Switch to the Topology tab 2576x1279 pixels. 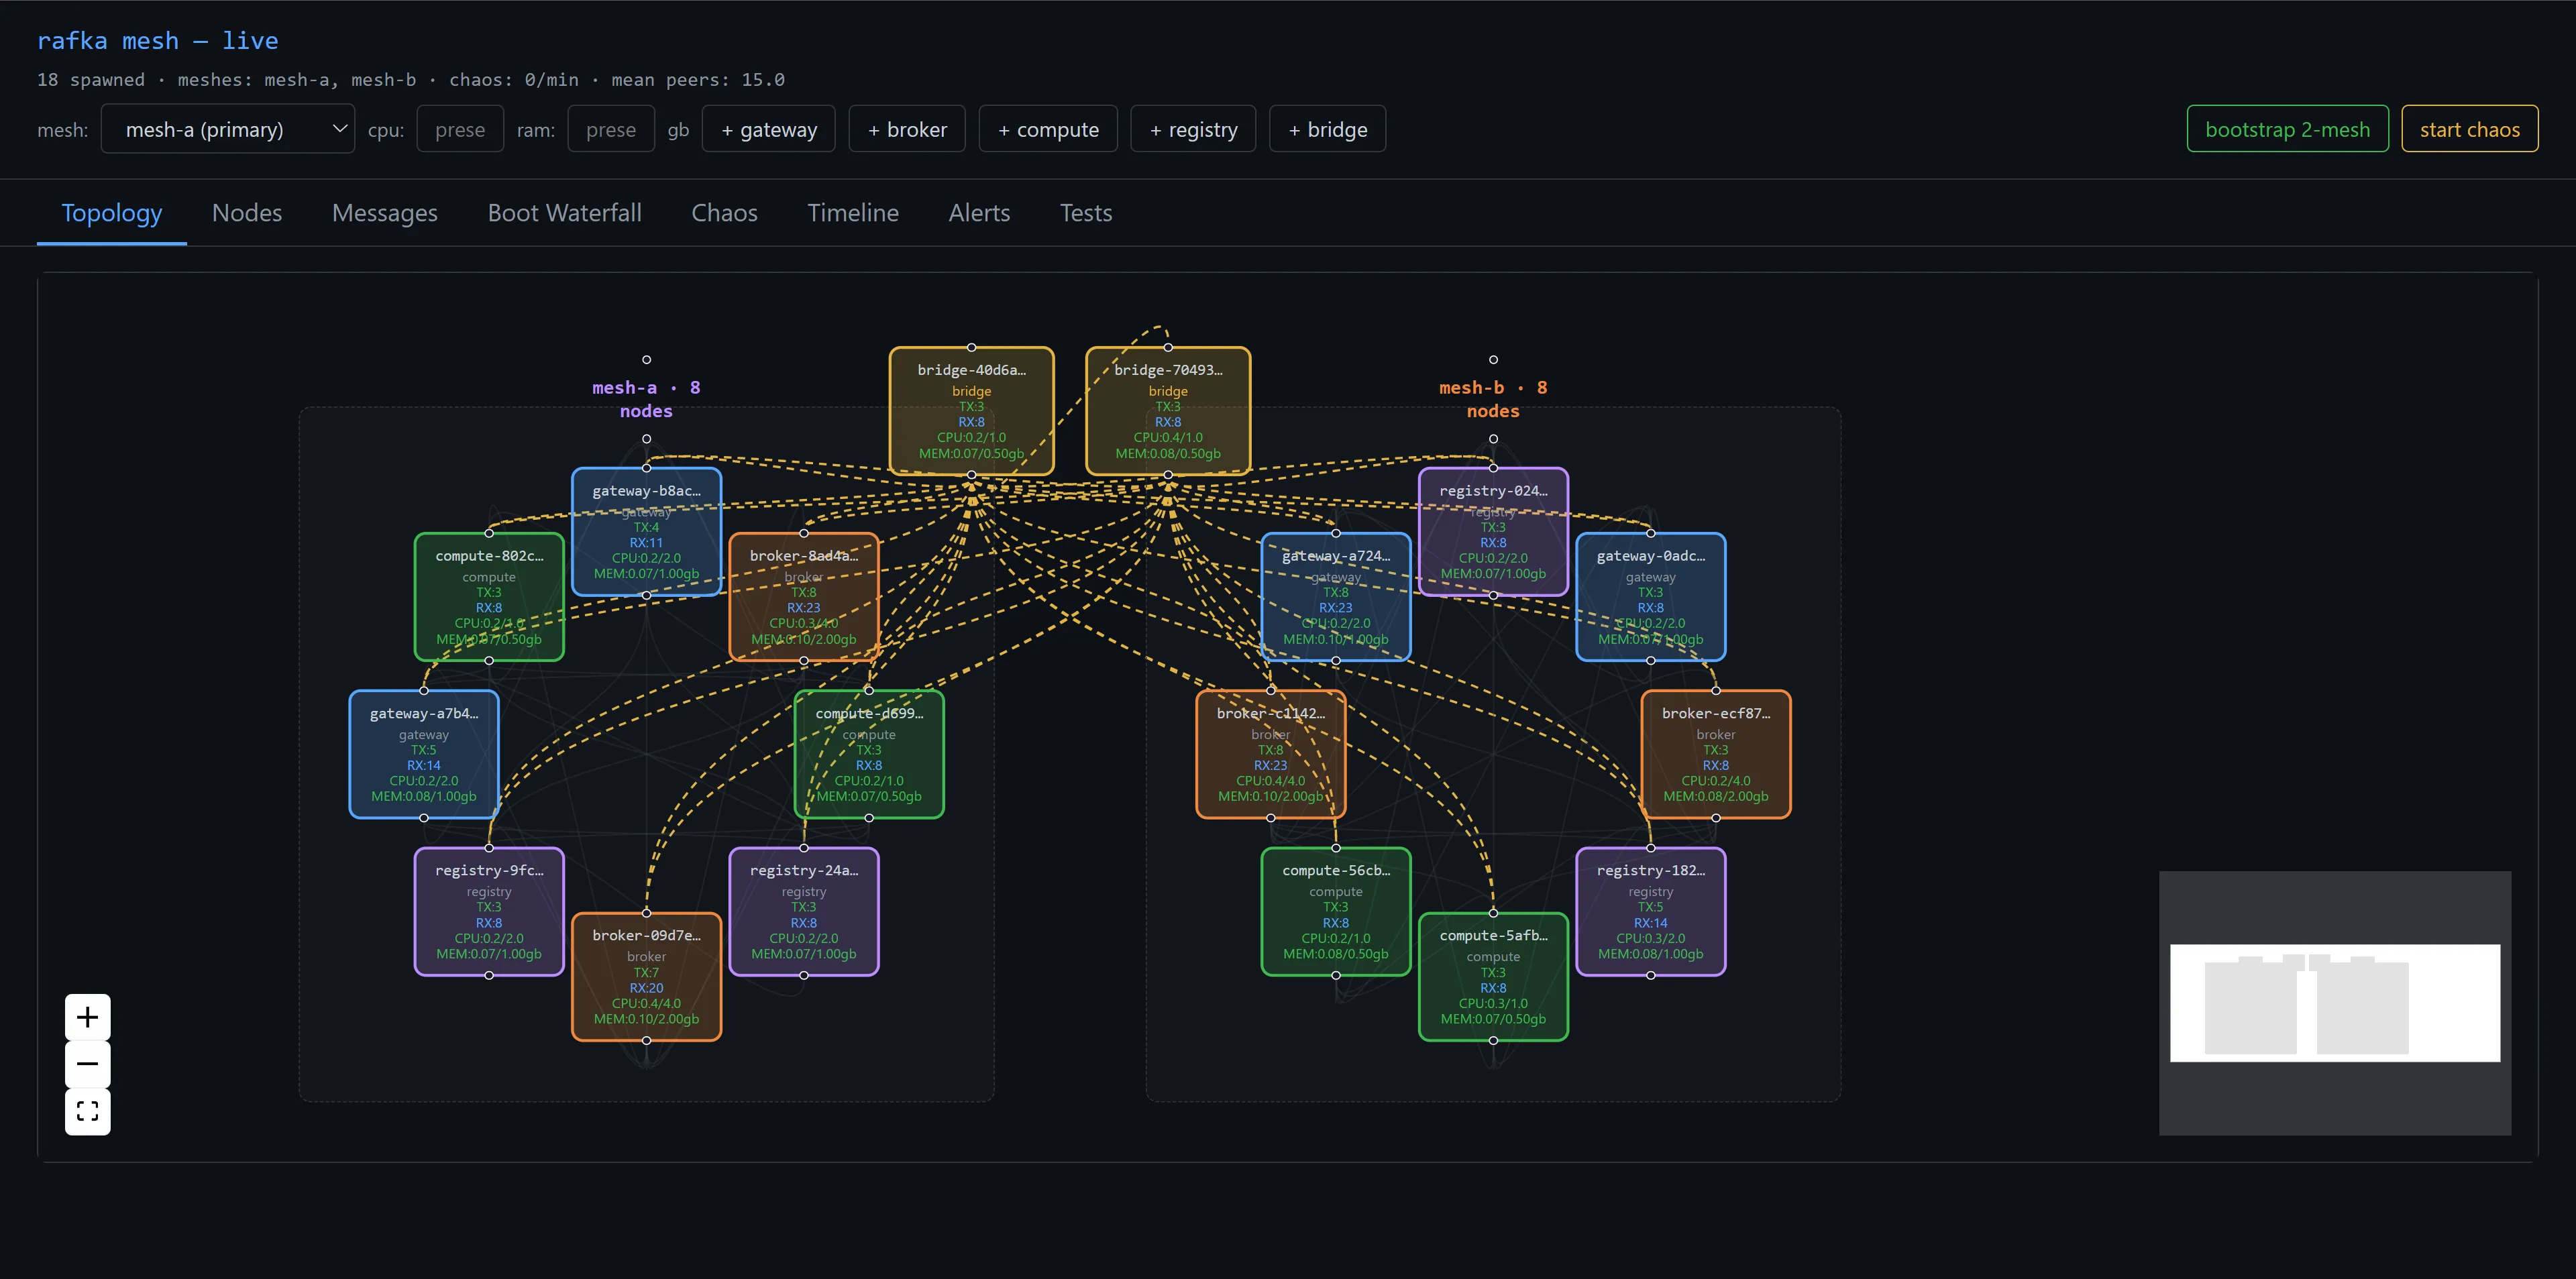112,213
